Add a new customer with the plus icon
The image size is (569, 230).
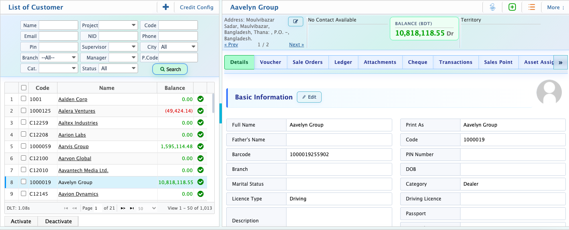pos(166,7)
